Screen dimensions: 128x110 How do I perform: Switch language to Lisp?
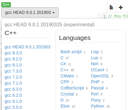[95, 52]
